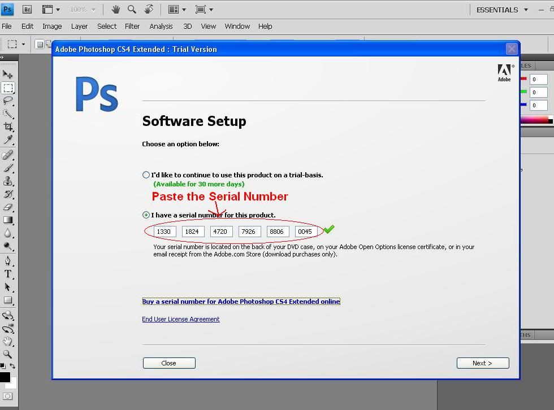Expand the Arrange Documents dropdown

[x=177, y=10]
